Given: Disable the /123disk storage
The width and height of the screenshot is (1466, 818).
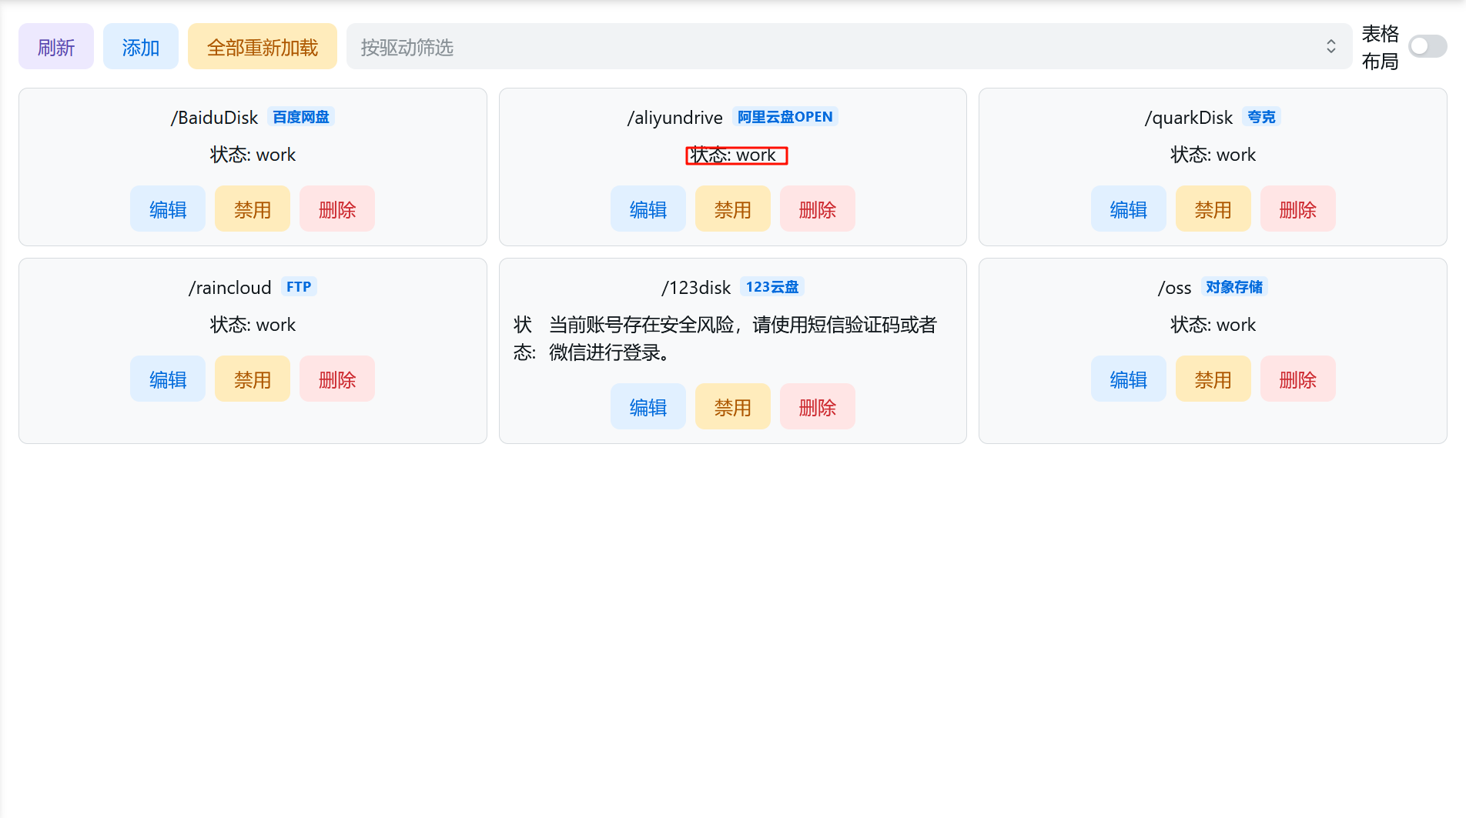Looking at the screenshot, I should point(733,406).
